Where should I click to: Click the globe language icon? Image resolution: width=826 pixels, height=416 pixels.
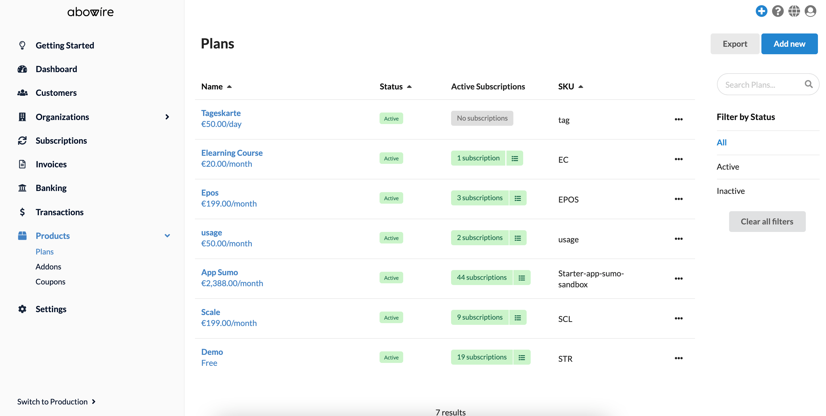coord(794,11)
